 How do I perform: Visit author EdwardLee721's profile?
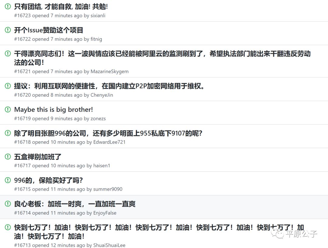[x=109, y=142]
